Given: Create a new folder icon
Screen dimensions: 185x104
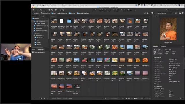Looking at the screenshot, I should point(180,13).
